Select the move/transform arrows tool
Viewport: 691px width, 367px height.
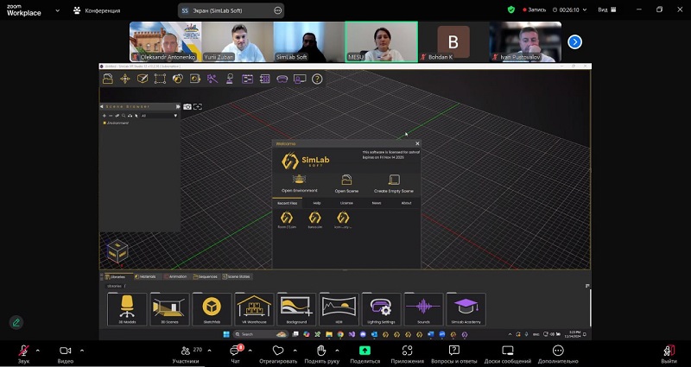(125, 79)
